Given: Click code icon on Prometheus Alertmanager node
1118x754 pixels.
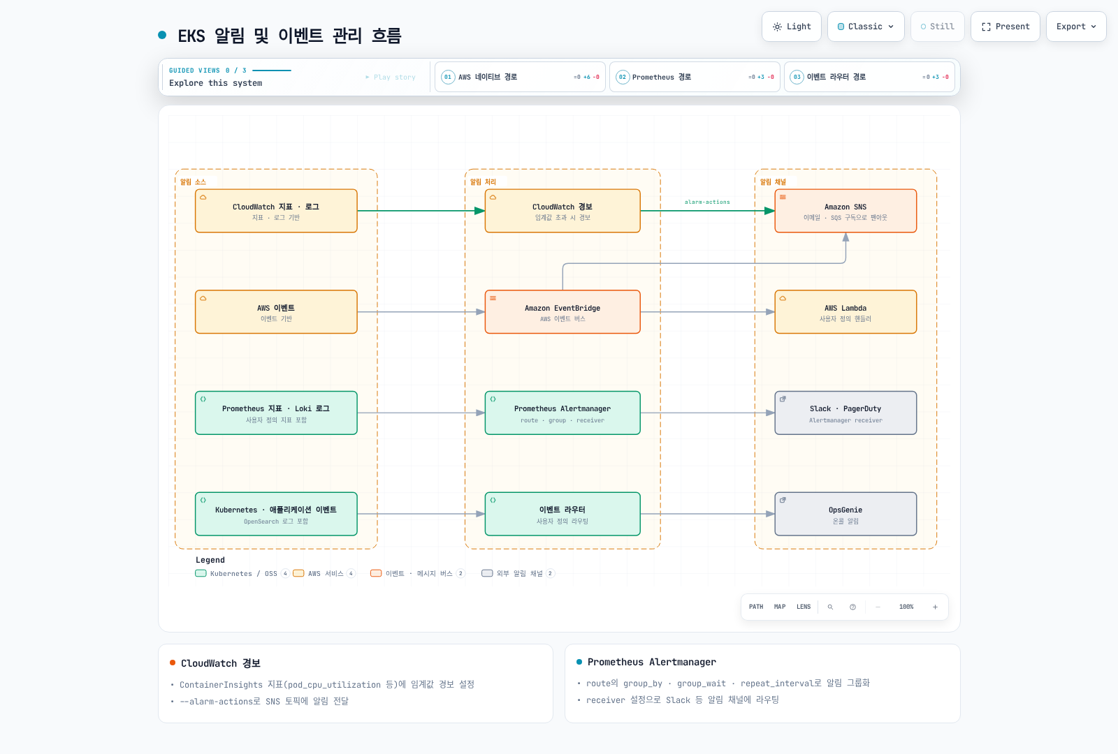Looking at the screenshot, I should [493, 399].
